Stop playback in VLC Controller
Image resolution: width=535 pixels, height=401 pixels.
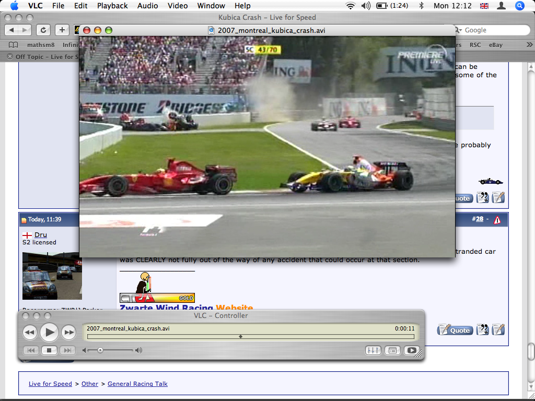coord(49,350)
